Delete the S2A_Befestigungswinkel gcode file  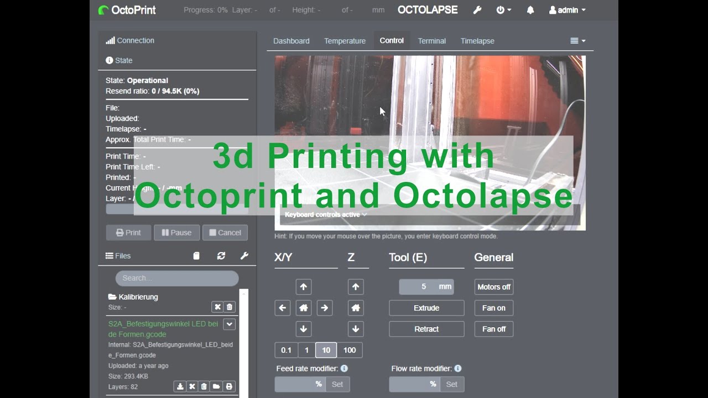point(204,386)
